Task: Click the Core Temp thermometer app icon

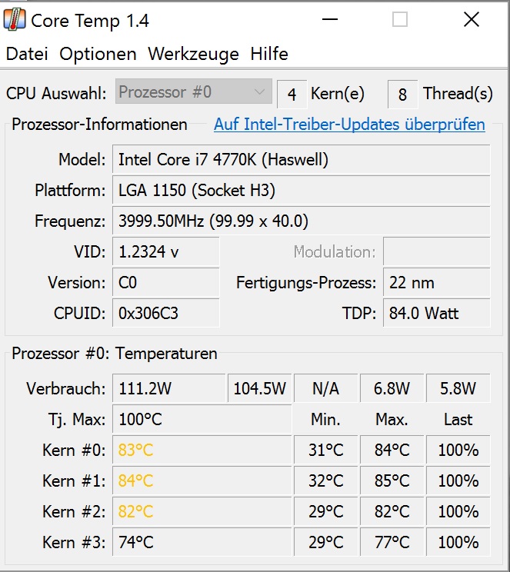Action: click(x=15, y=20)
